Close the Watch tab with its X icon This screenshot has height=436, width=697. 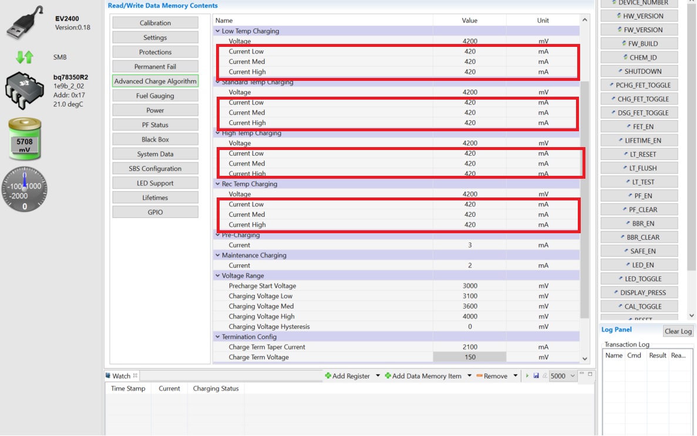point(135,376)
